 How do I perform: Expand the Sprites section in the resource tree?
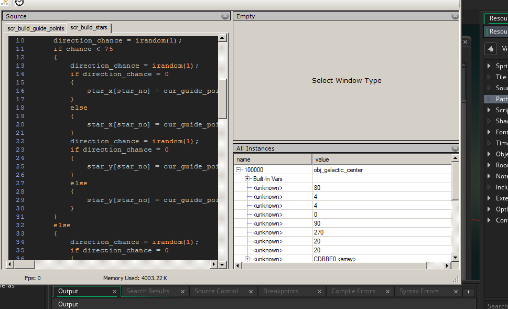point(489,66)
